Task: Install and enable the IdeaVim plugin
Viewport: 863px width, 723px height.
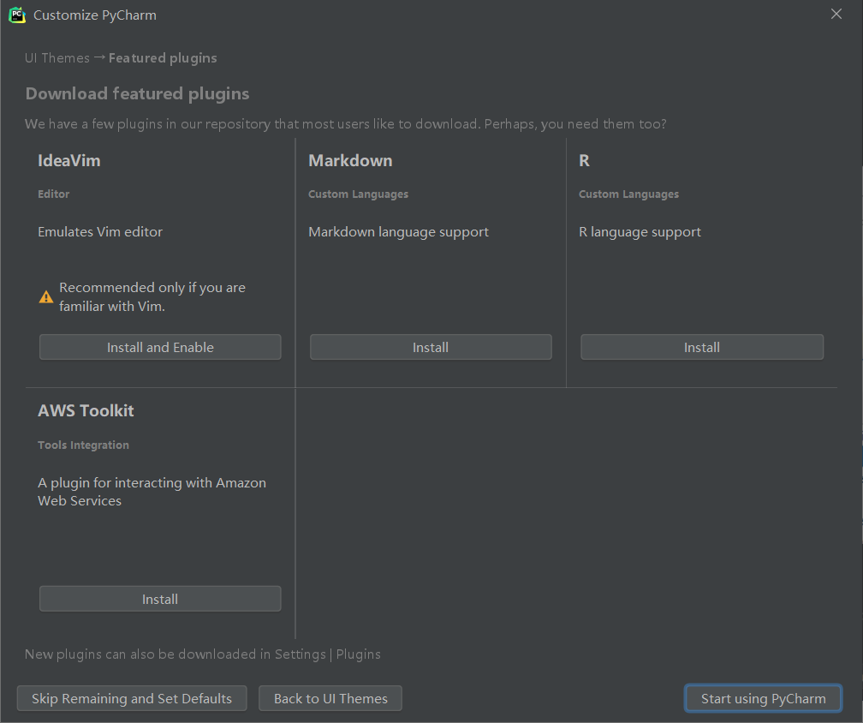Action: click(160, 348)
